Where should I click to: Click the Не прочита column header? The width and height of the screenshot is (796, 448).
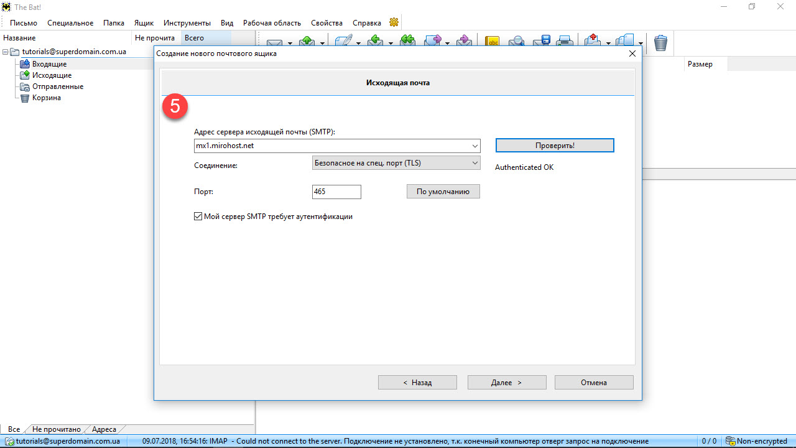157,38
